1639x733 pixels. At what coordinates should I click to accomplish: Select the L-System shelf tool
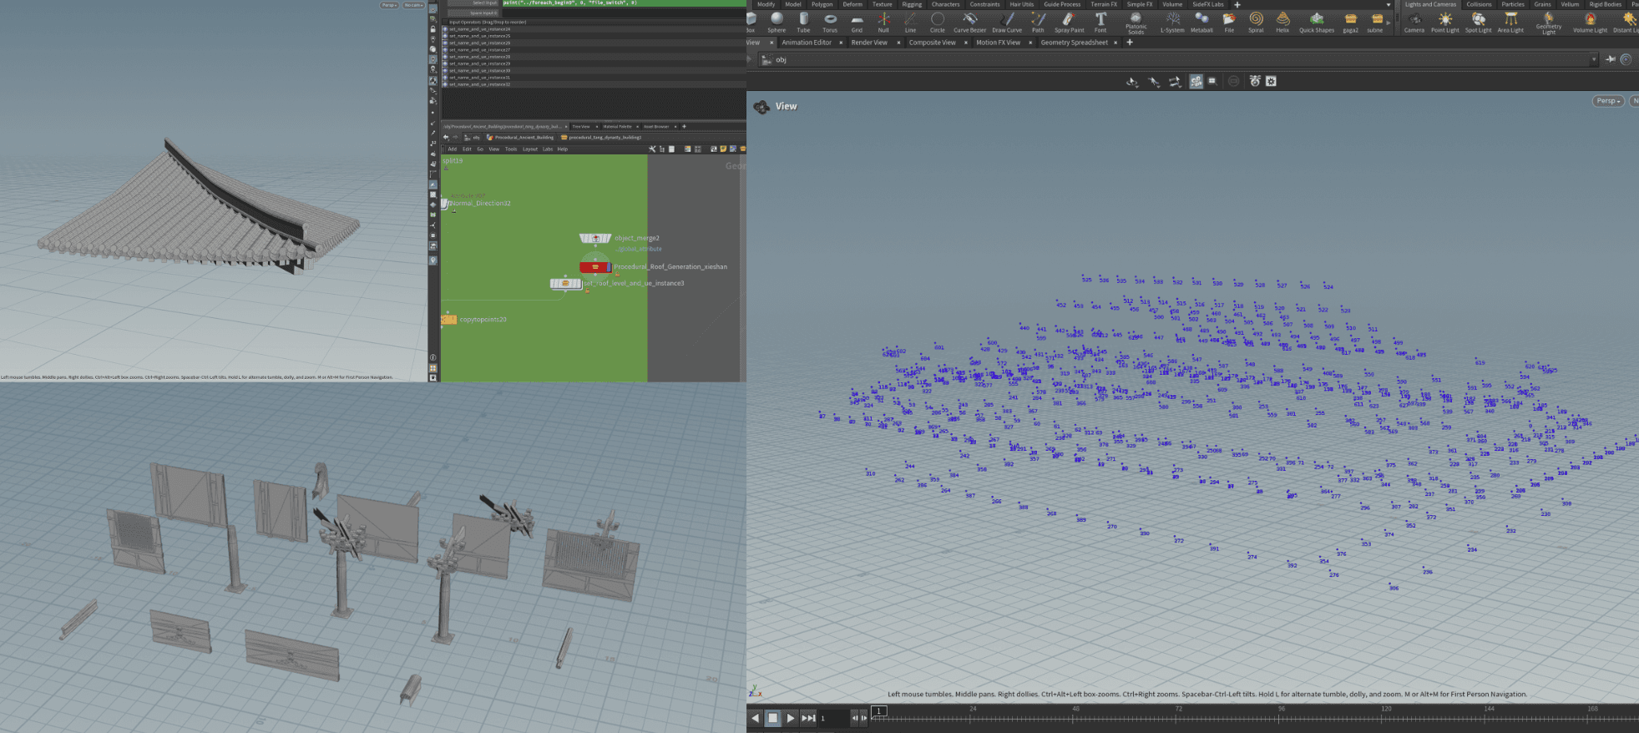tap(1172, 22)
